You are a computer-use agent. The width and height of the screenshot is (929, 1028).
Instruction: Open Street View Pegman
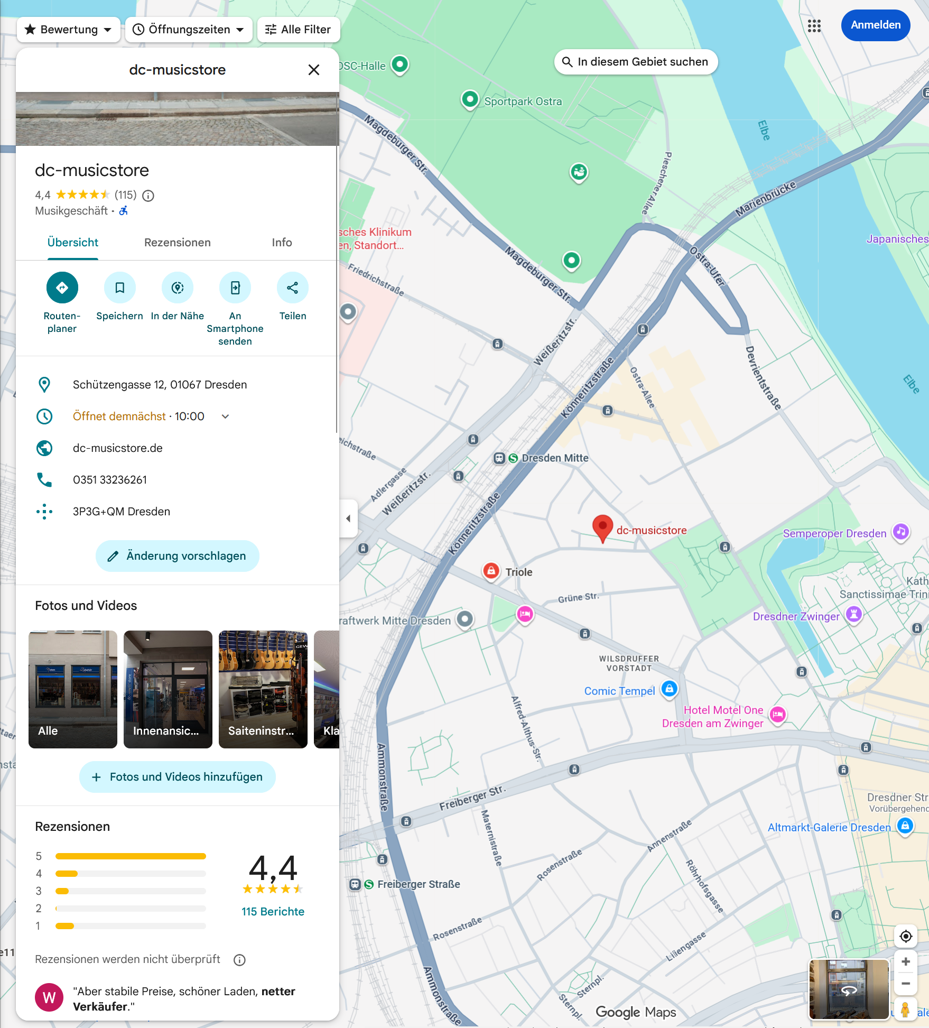(x=905, y=1010)
